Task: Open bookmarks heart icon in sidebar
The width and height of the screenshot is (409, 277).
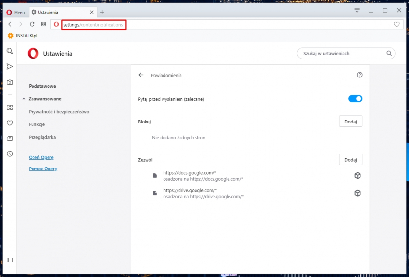Action: pos(10,123)
